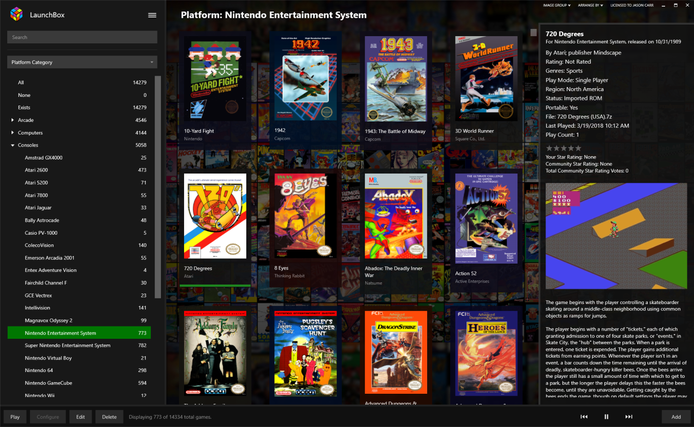Click the platform list scrollbar
The width and height of the screenshot is (694, 427).
[x=158, y=187]
